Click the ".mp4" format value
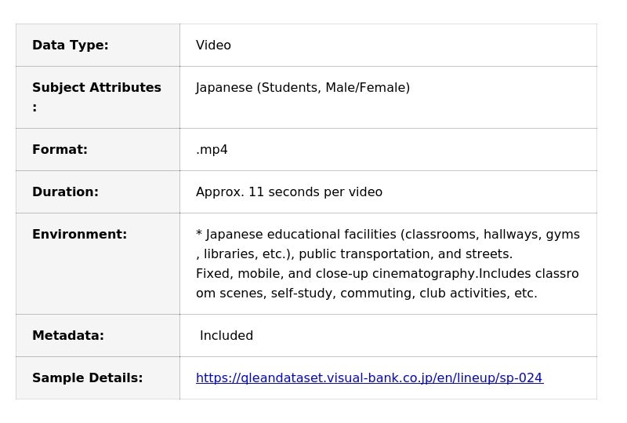Image resolution: width=627 pixels, height=423 pixels. 212,150
